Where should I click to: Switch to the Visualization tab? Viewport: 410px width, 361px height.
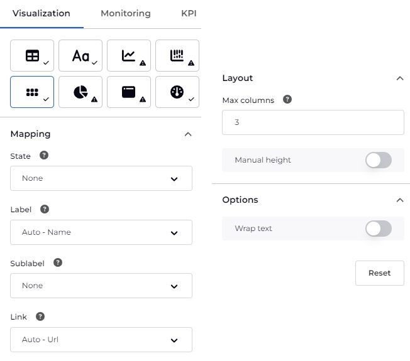click(x=42, y=13)
